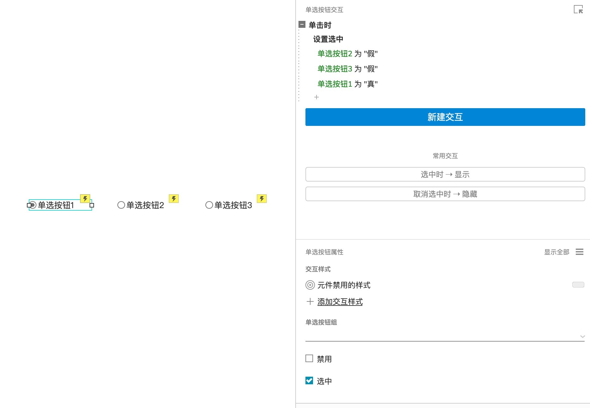Enable the 禁用 checkbox
The height and width of the screenshot is (408, 590).
309,358
